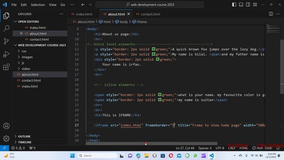
Task: Toggle the bottom panel layout icon
Action: pyautogui.click(x=241, y=4)
